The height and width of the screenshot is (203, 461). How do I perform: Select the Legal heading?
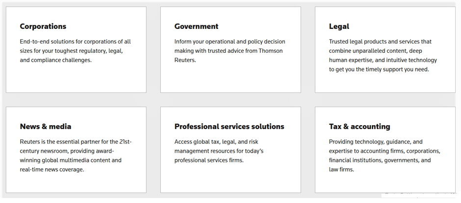[339, 26]
